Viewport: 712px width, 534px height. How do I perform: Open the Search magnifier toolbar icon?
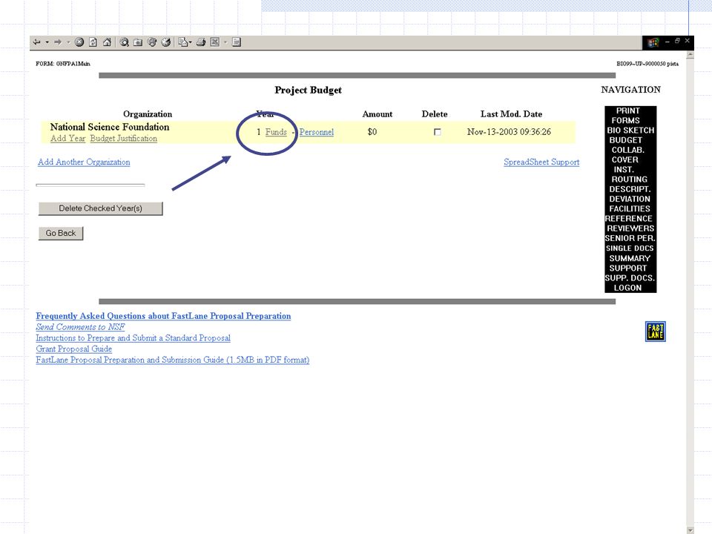(124, 42)
